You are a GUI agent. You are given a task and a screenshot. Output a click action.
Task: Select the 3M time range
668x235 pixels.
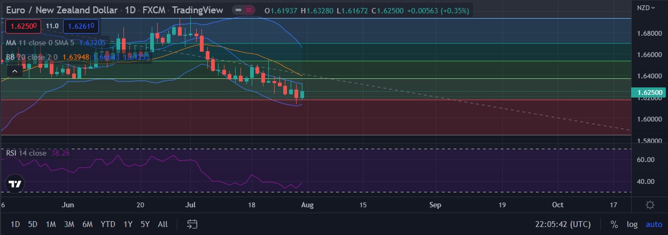(68, 224)
